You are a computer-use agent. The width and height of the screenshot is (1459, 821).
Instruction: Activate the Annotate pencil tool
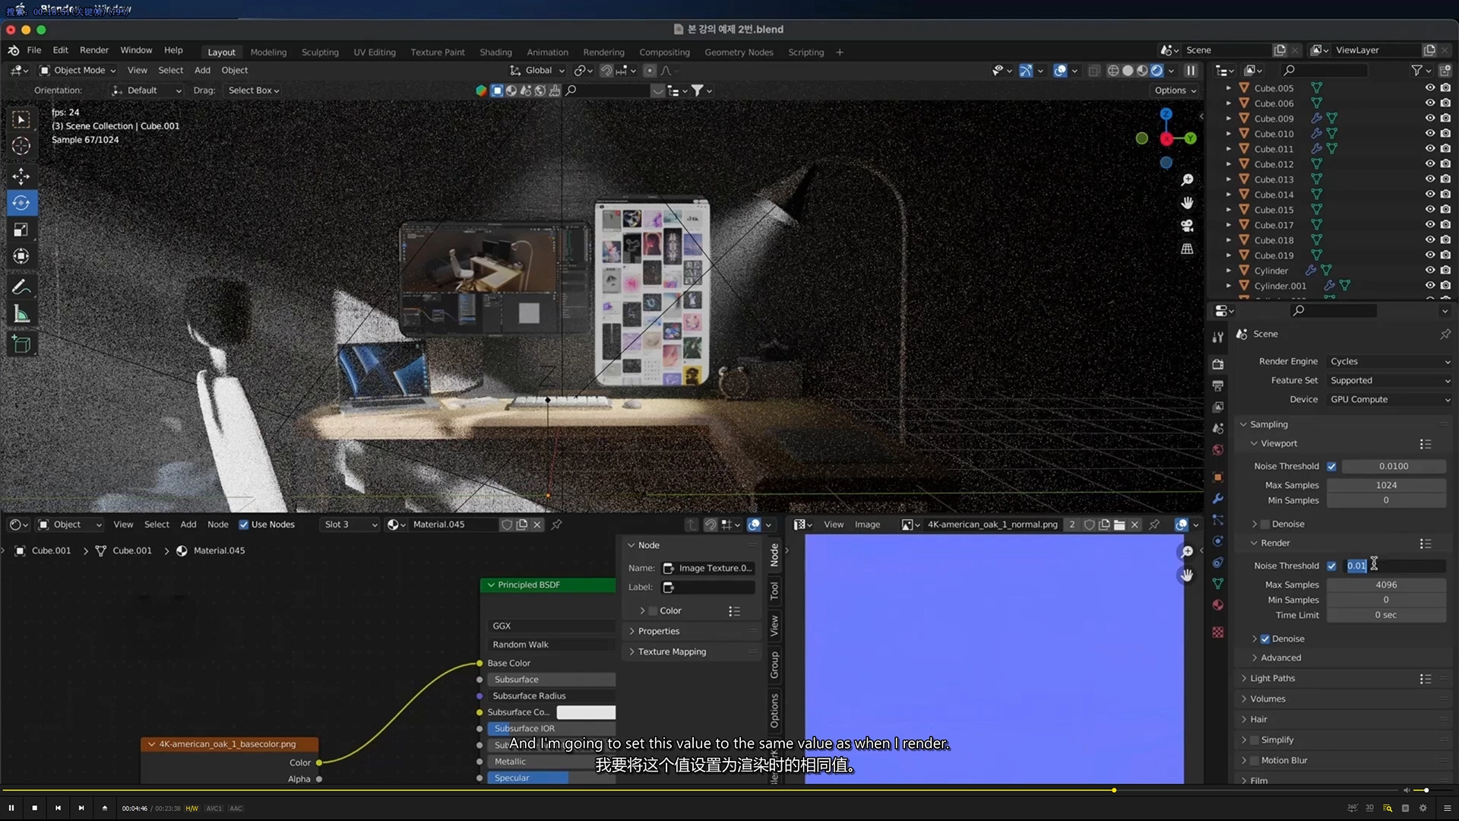click(x=21, y=287)
